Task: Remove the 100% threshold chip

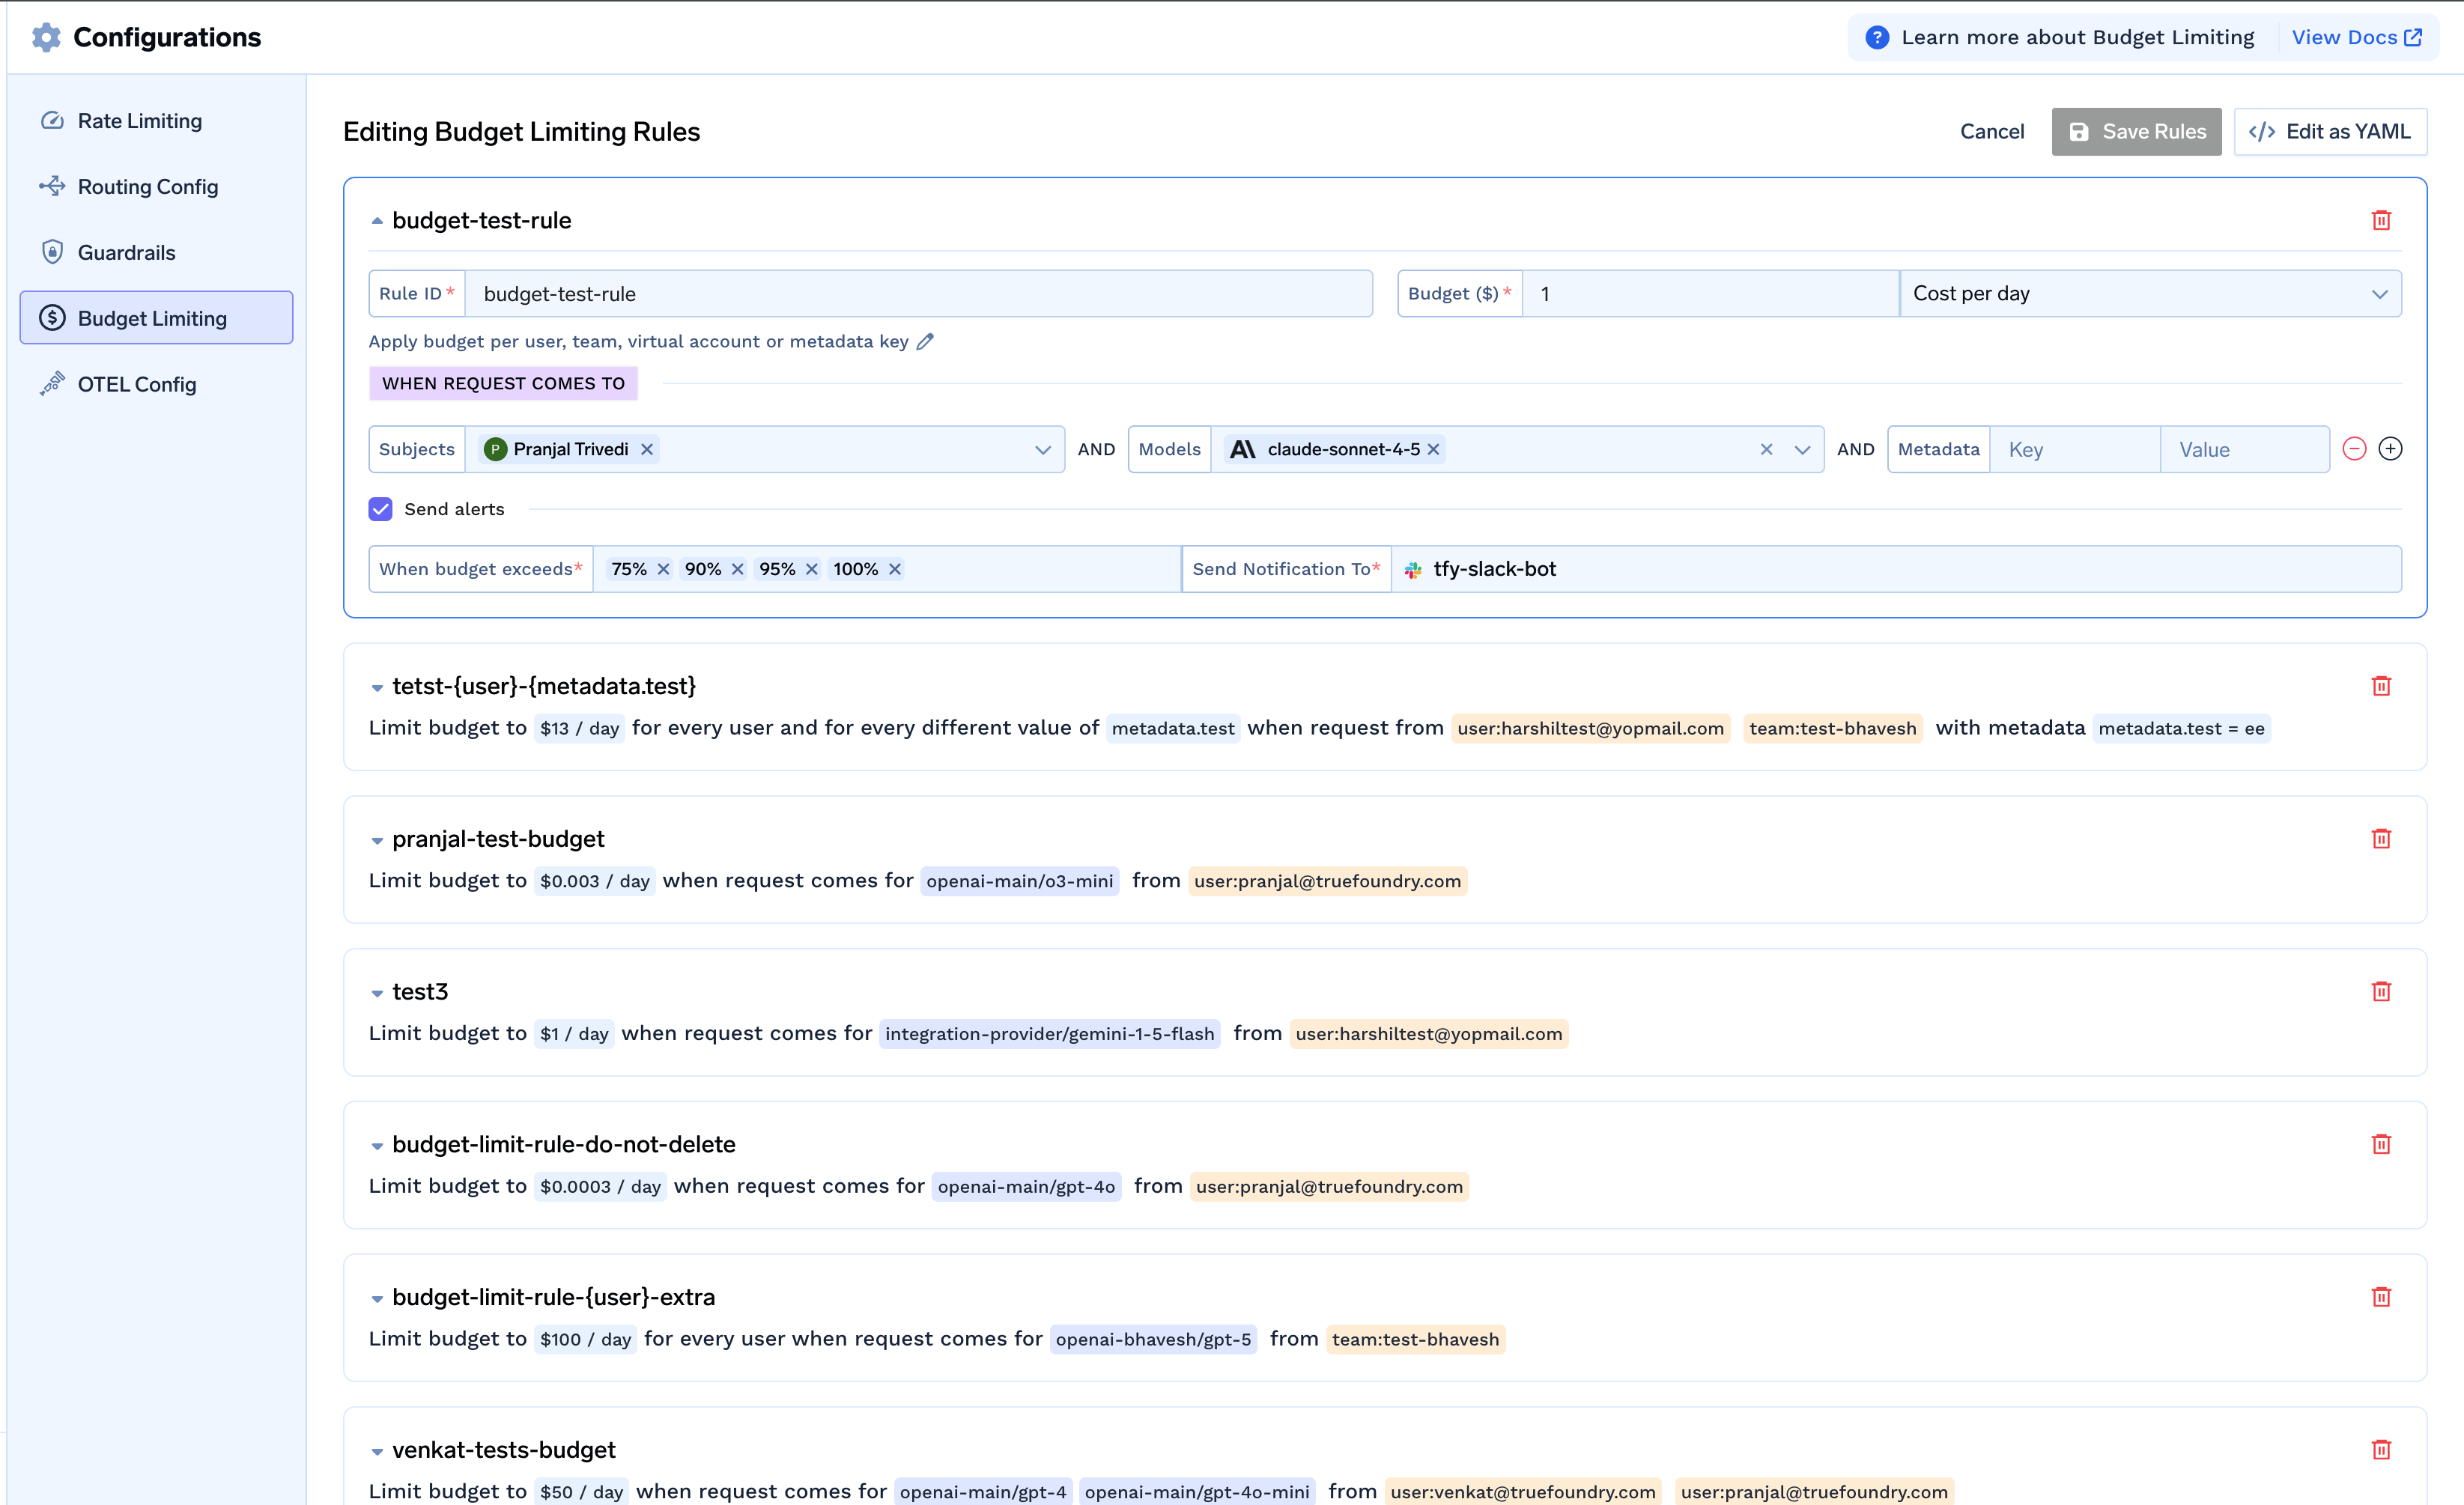Action: pyautogui.click(x=895, y=569)
